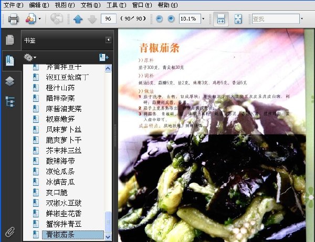The height and width of the screenshot is (242, 315).
Task: Open bookmark 酸辣海带
Action: (x=60, y=161)
